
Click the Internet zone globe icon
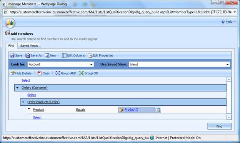152,138
